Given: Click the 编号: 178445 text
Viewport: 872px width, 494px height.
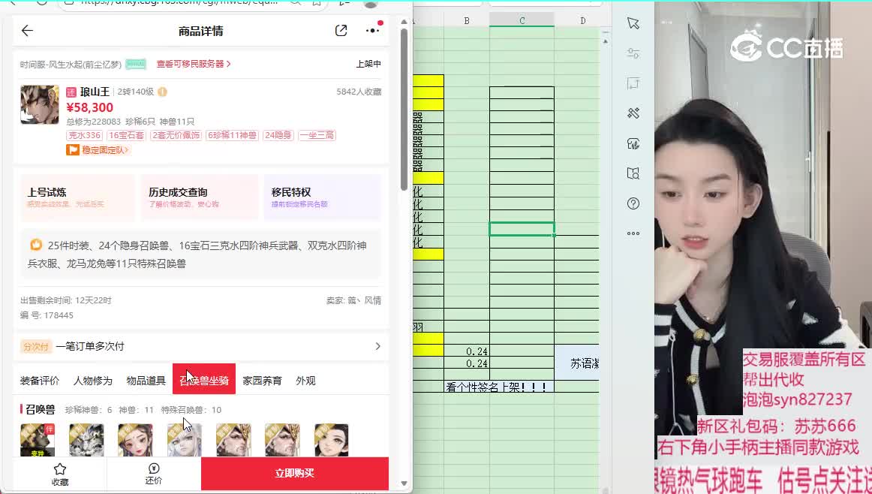Looking at the screenshot, I should pos(47,315).
